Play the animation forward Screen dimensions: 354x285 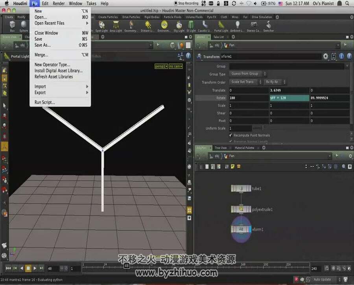[x=35, y=268]
